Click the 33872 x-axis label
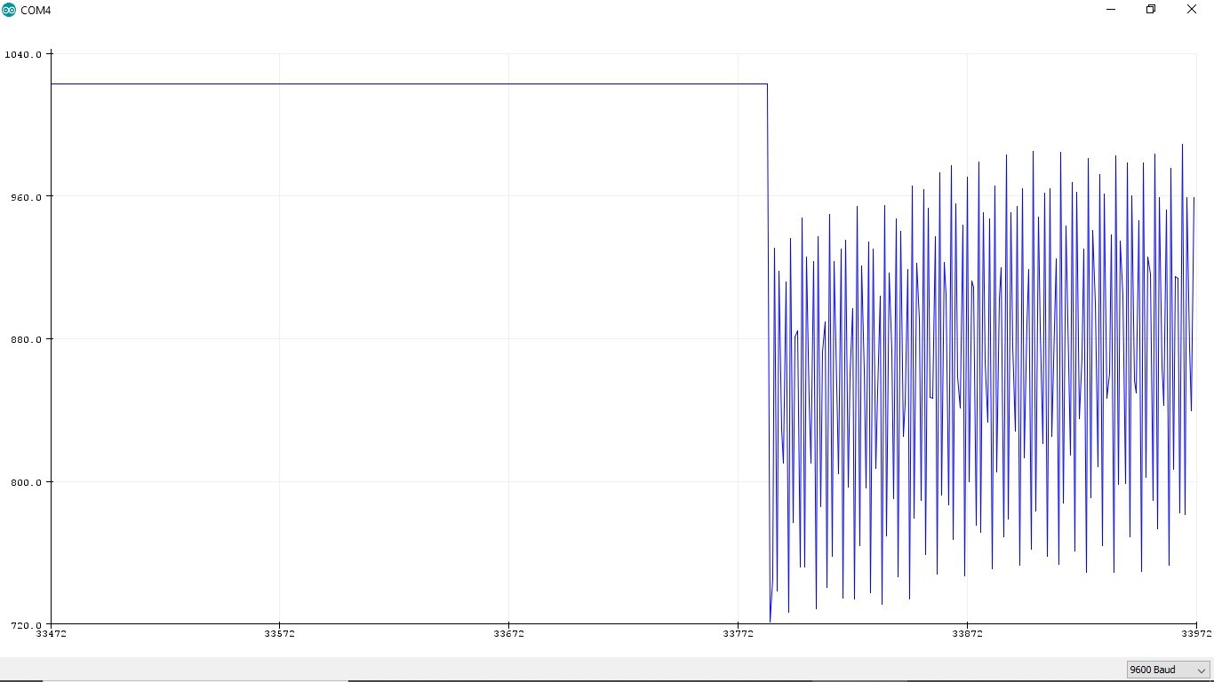The width and height of the screenshot is (1214, 682). pyautogui.click(x=967, y=634)
